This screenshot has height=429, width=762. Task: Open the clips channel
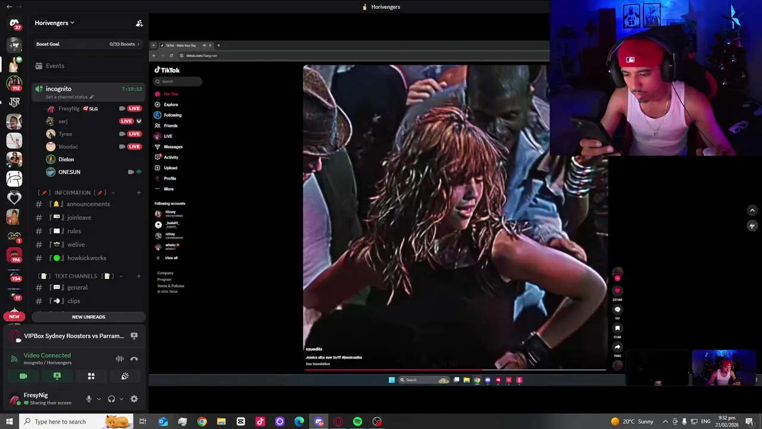tap(88, 301)
